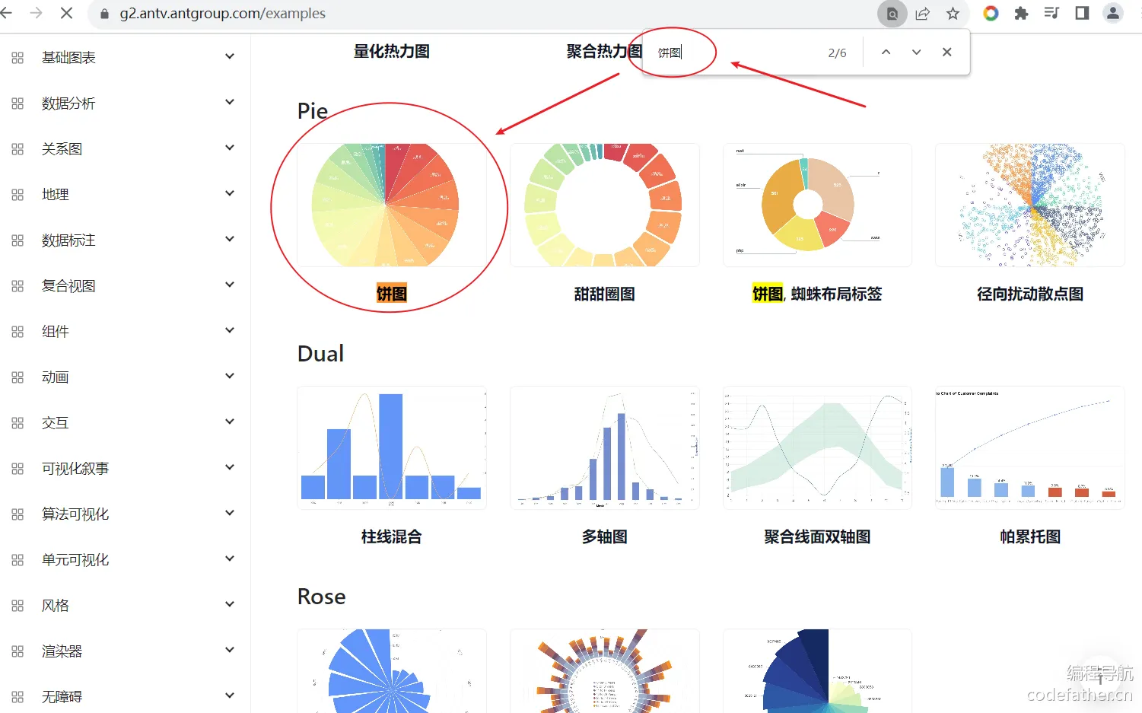This screenshot has width=1142, height=713.
Task: Click the 径向扰动散点图 title link
Action: (x=1030, y=294)
